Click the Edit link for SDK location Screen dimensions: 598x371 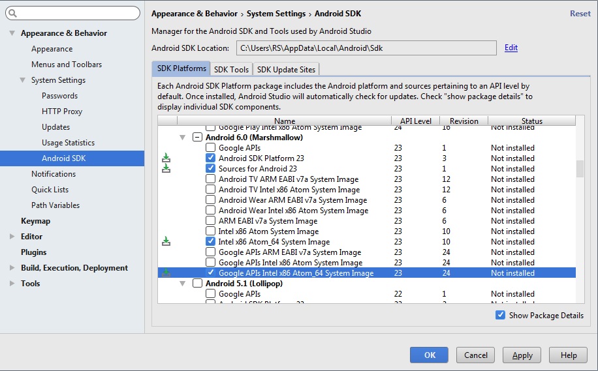coord(511,48)
